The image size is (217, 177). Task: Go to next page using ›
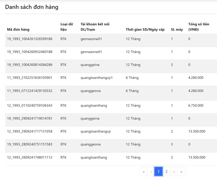tap(174, 172)
